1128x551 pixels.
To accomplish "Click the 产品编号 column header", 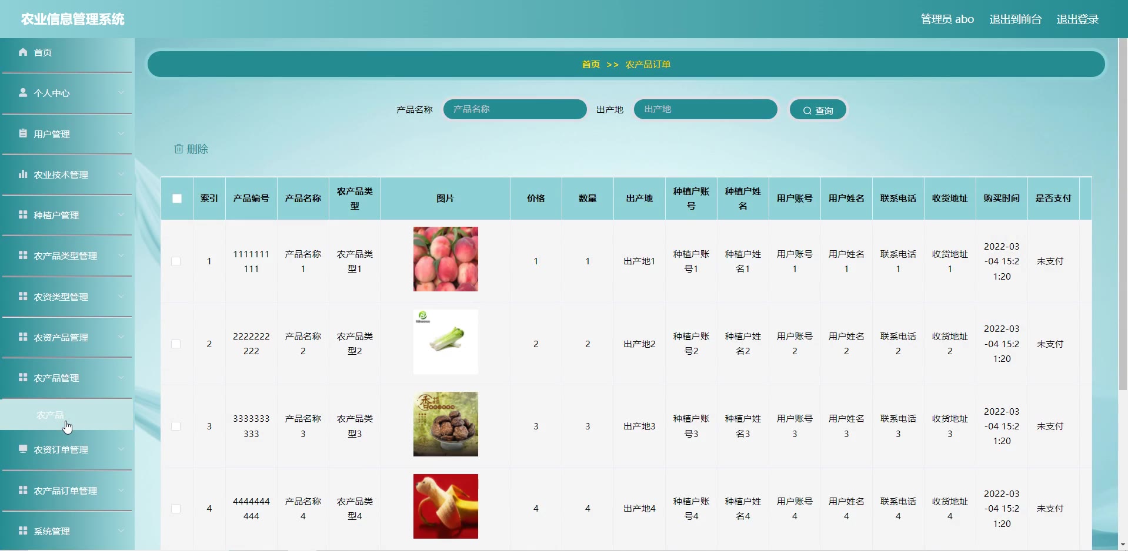I will (251, 199).
